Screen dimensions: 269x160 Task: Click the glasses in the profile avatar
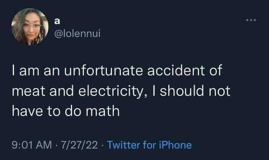pos(32,27)
